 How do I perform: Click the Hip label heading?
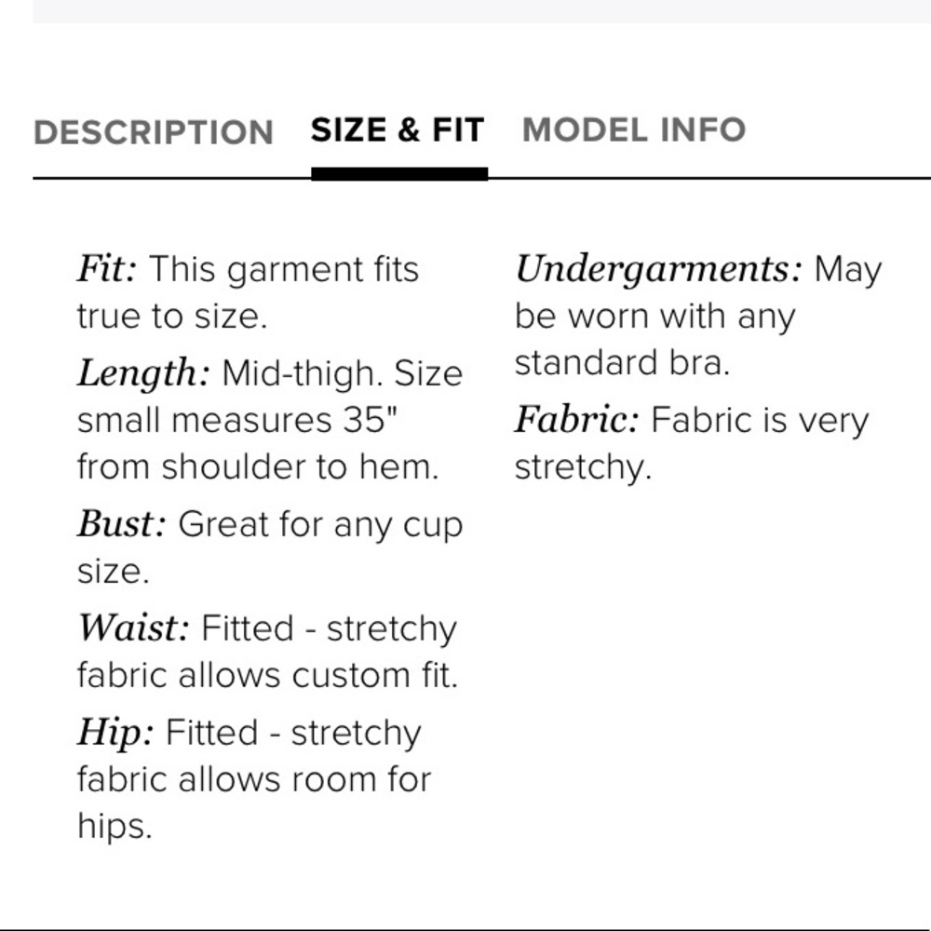click(115, 734)
